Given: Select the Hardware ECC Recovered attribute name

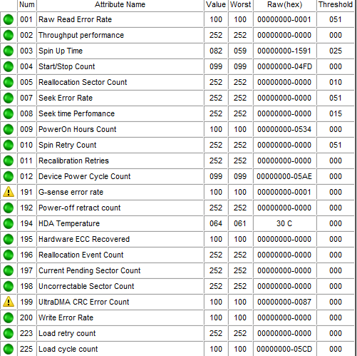Looking at the screenshot, I should coord(84,239).
